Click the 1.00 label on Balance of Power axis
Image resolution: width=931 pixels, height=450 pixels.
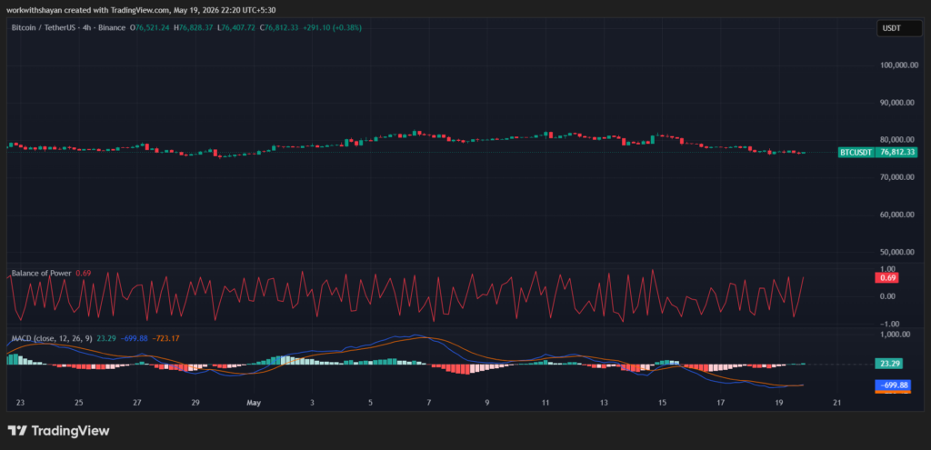[887, 269]
